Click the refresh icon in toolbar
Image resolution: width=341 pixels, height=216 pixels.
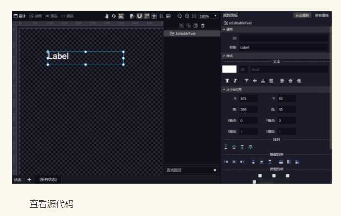click(x=114, y=16)
